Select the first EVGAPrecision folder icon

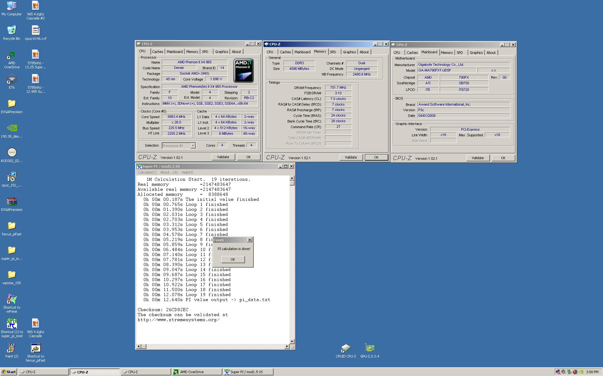click(12, 106)
